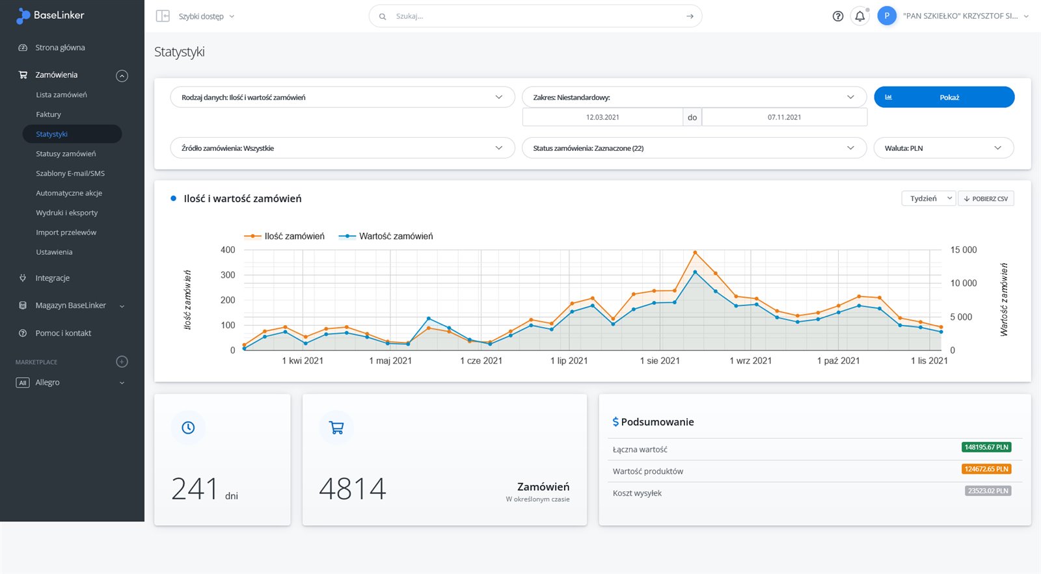Go to Automatyczne akcje page
This screenshot has height=574, width=1041.
[69, 193]
